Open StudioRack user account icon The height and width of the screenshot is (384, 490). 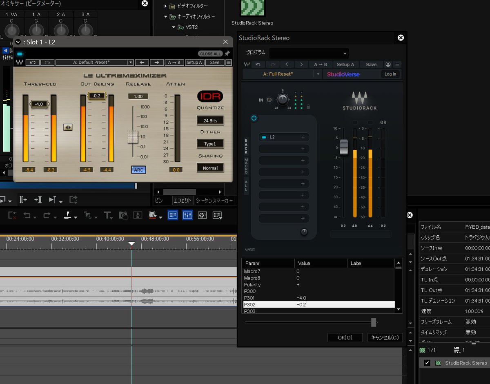coord(388,65)
